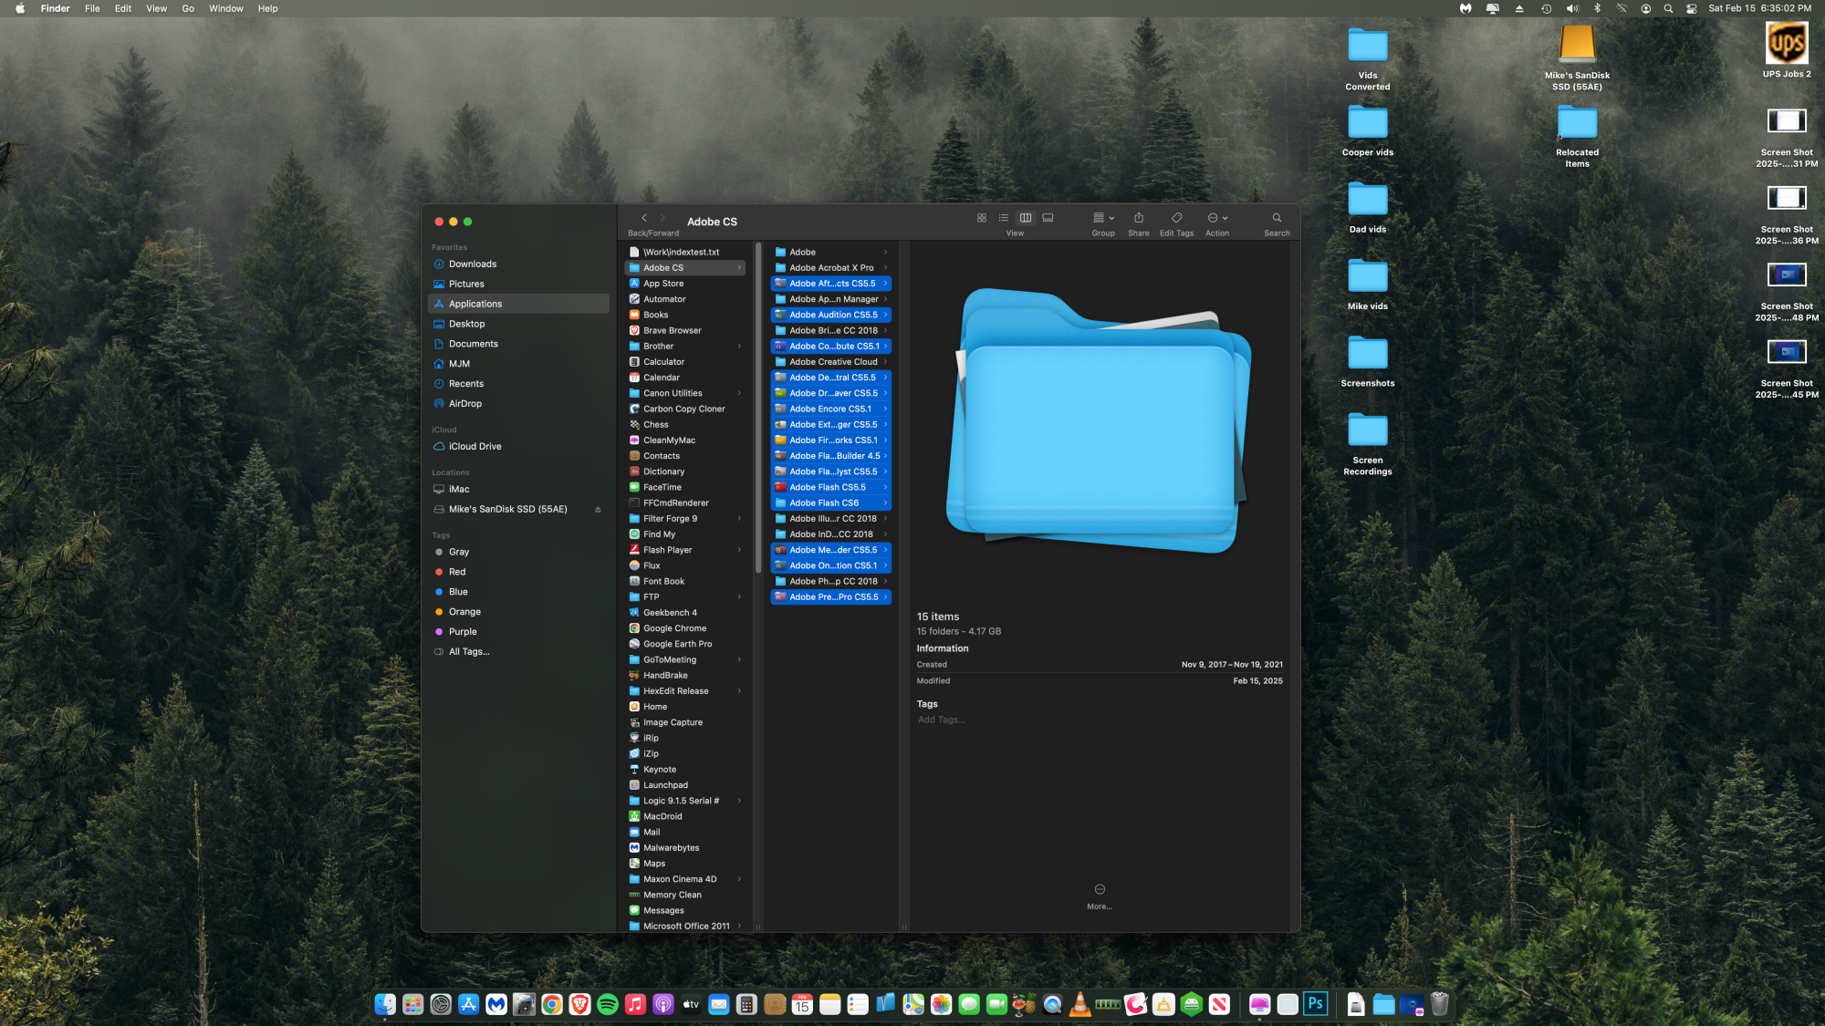This screenshot has width=1825, height=1026.
Task: Open the View menu
Action: pos(157,8)
